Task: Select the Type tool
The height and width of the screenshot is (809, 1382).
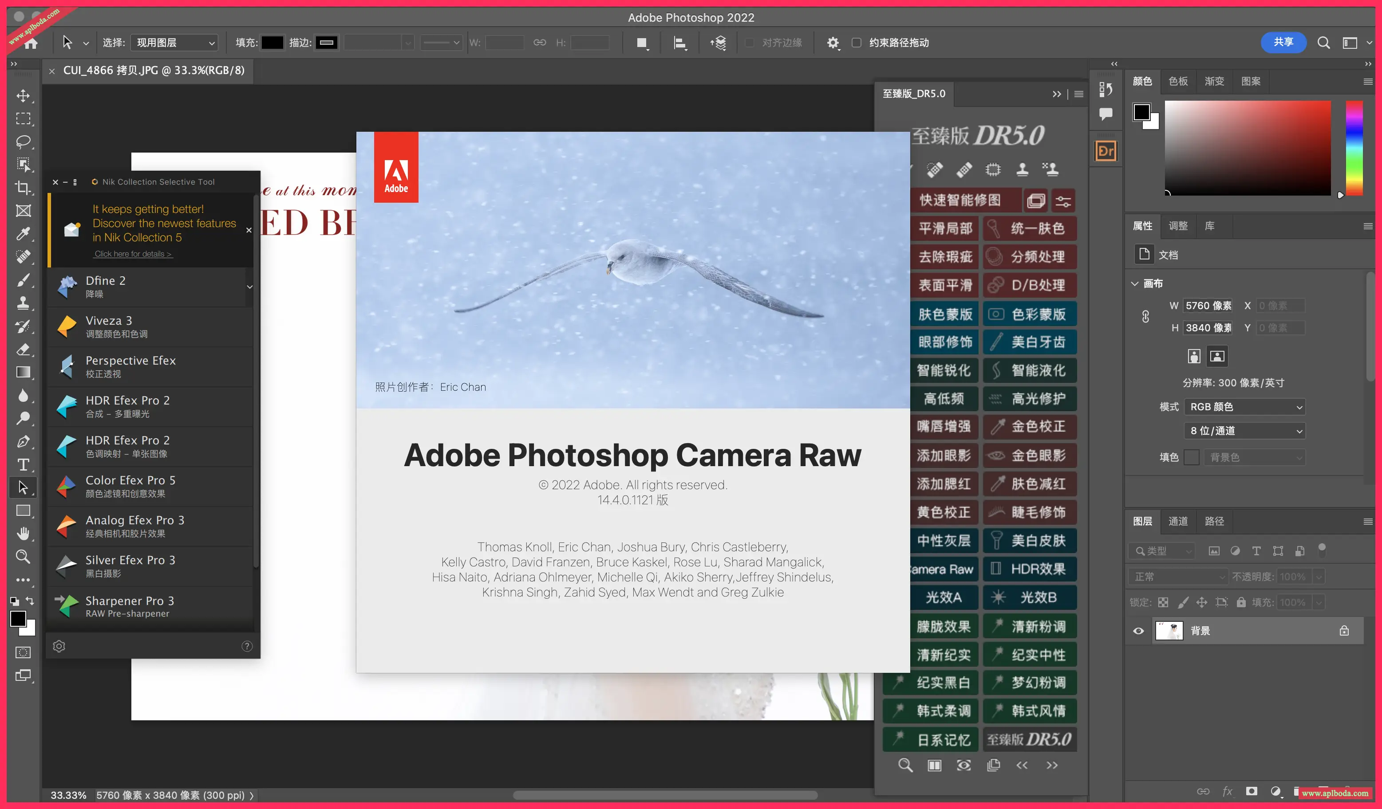Action: pyautogui.click(x=23, y=464)
